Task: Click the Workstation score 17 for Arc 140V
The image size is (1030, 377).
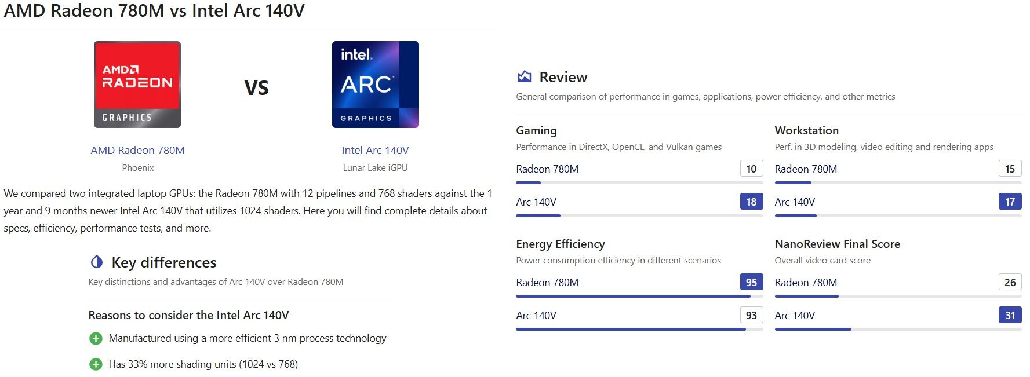Action: (1010, 202)
